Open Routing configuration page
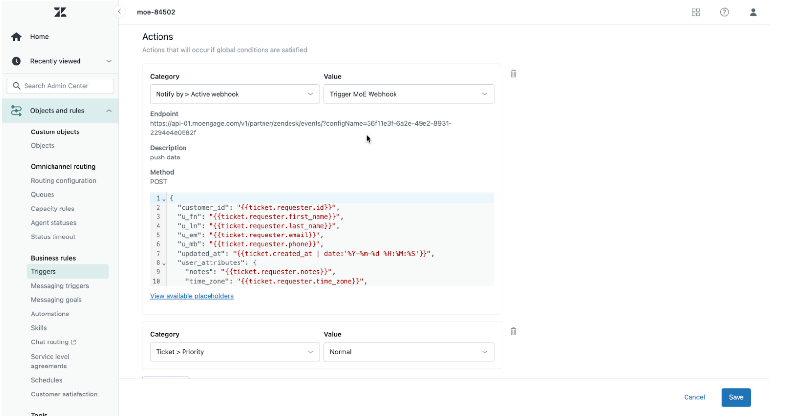 (x=63, y=181)
